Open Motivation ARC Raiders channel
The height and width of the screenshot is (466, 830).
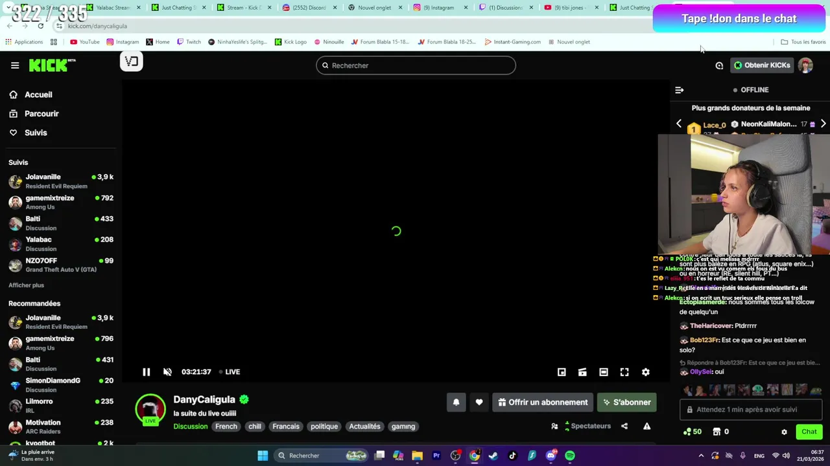[61, 427]
